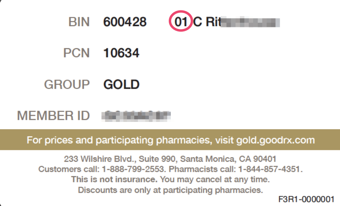This screenshot has width=340, height=206.
Task: Click the GROUP value GOLD
Action: pos(121,84)
